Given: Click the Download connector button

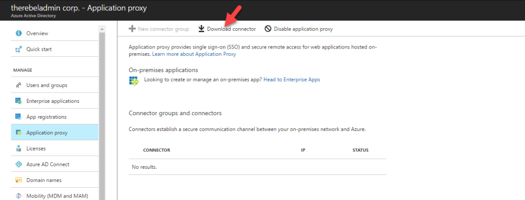Looking at the screenshot, I should (227, 29).
